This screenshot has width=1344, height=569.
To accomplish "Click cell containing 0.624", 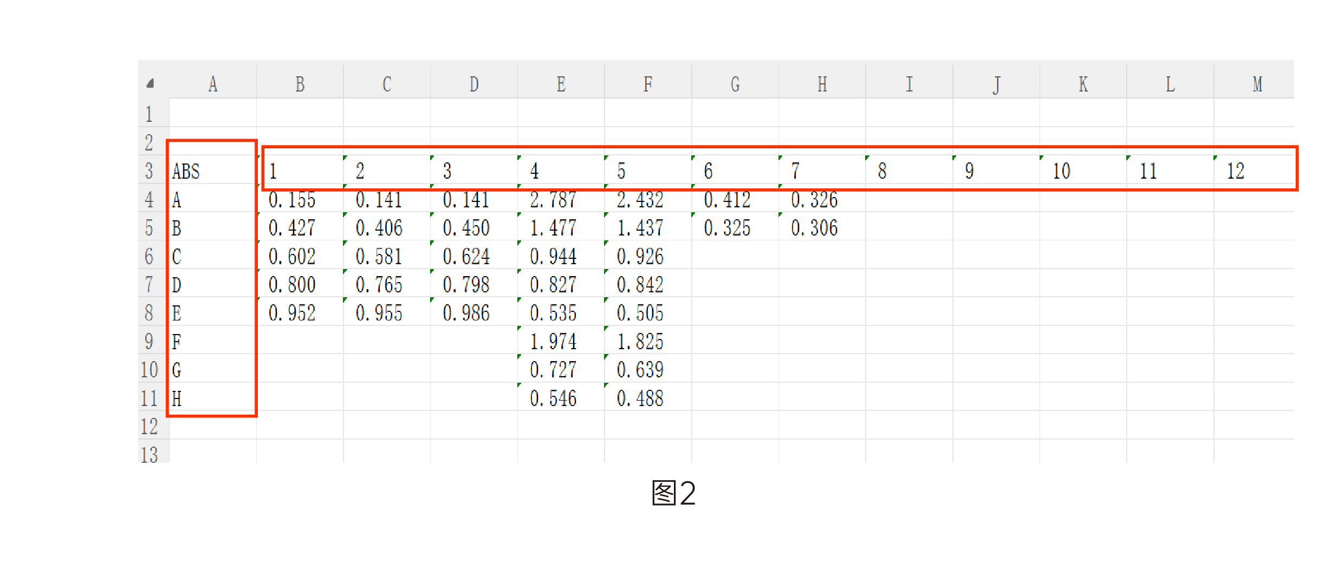I will [x=474, y=255].
